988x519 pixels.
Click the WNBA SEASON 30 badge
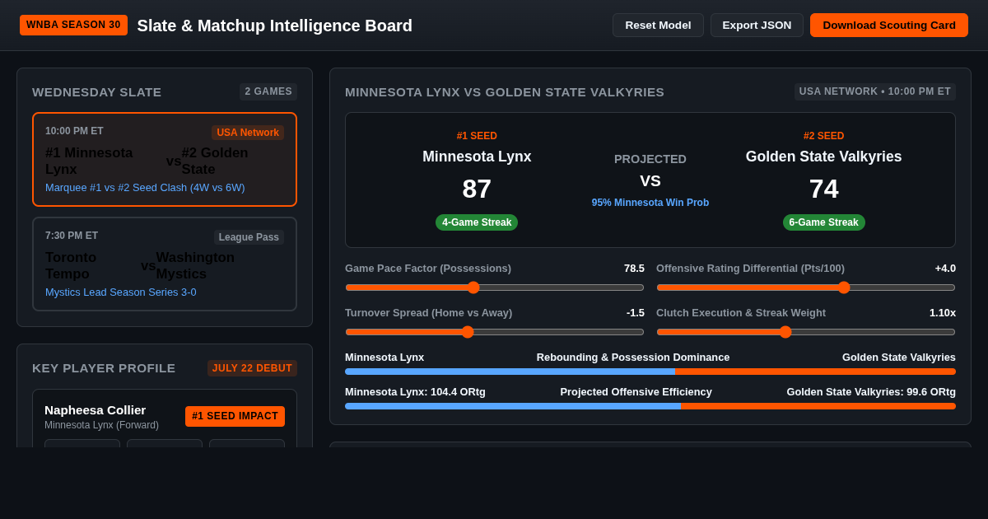[73, 25]
